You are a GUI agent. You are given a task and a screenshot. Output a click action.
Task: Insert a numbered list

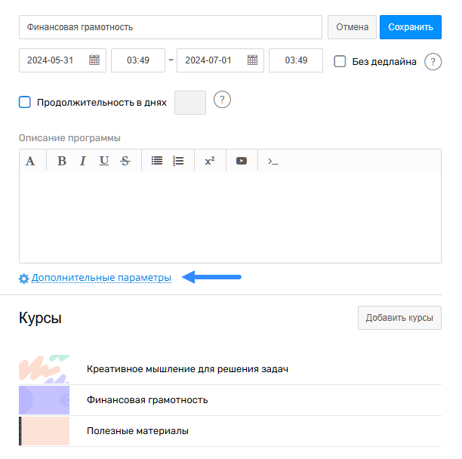coord(178,161)
